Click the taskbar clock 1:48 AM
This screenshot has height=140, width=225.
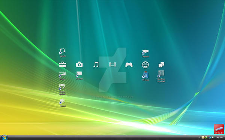click(x=219, y=137)
